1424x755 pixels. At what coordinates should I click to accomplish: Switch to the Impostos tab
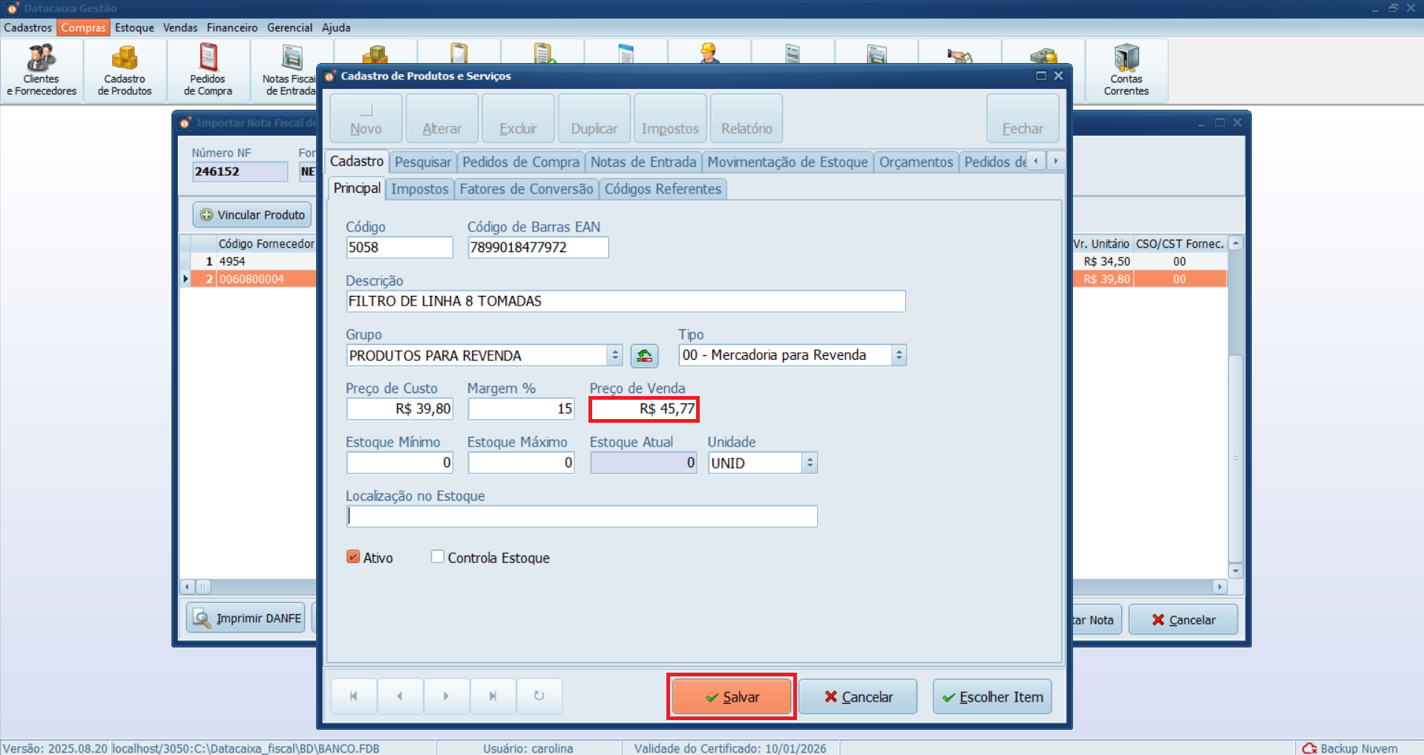pos(419,189)
